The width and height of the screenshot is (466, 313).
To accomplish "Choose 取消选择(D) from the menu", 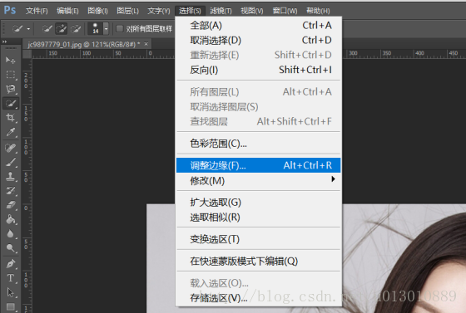I will pos(259,40).
